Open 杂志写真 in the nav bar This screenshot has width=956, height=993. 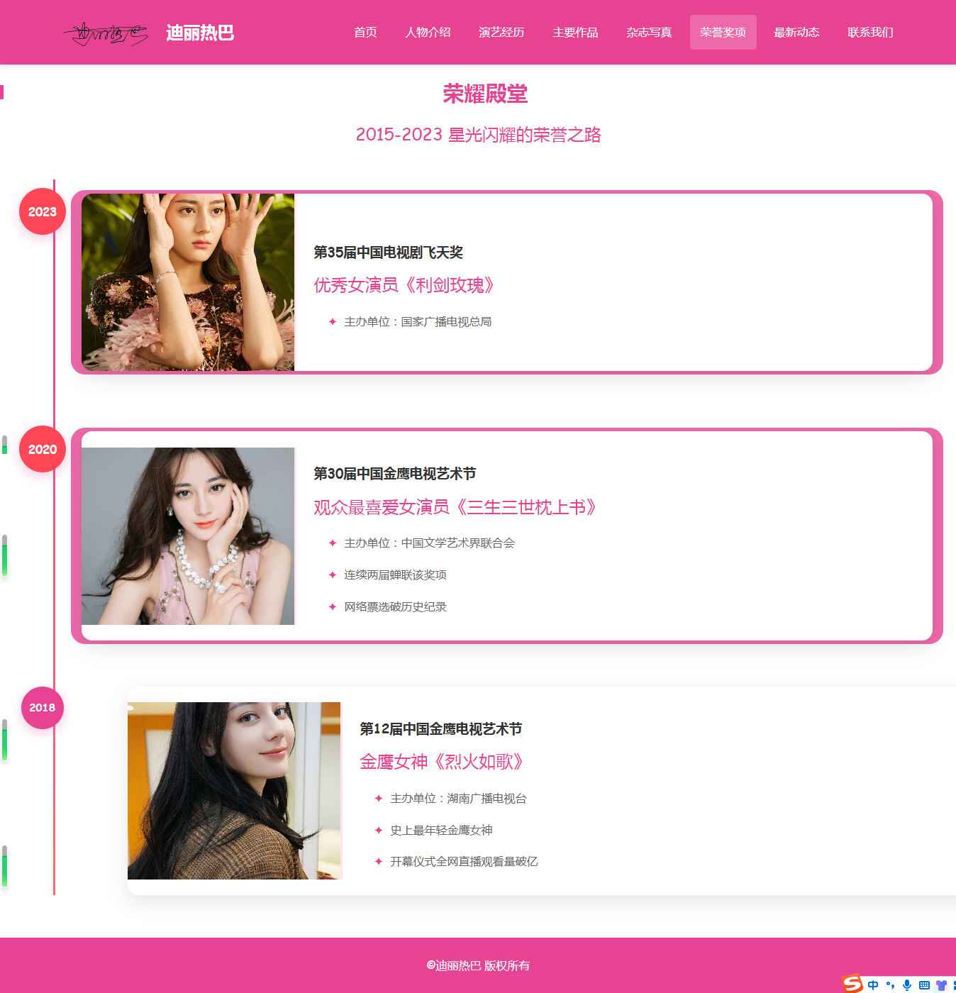pyautogui.click(x=649, y=32)
